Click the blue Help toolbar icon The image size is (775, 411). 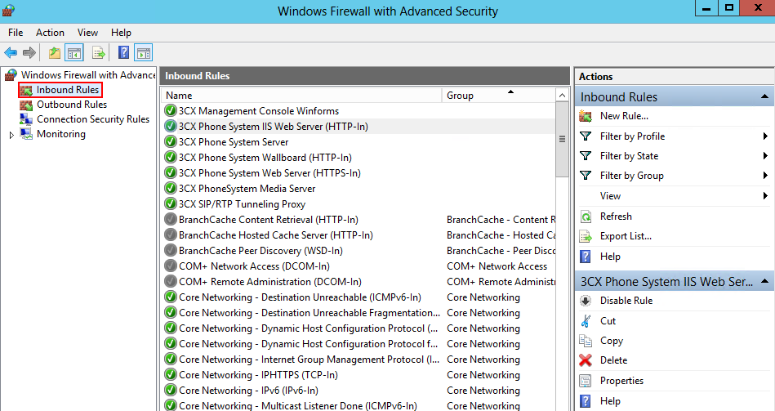(x=123, y=52)
